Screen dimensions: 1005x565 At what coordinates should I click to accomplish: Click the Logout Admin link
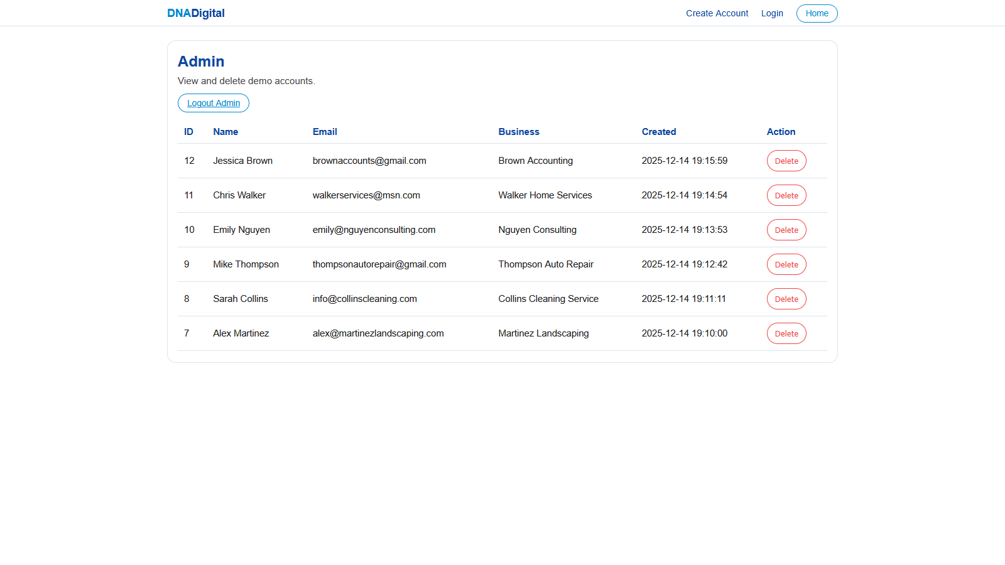pyautogui.click(x=213, y=103)
